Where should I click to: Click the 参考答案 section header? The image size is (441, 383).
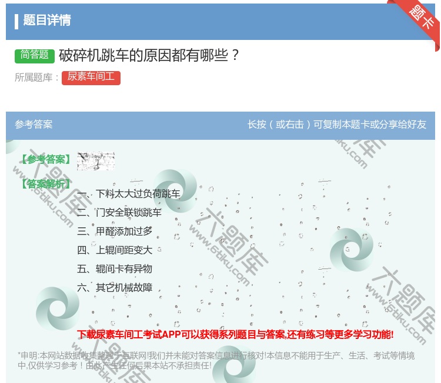tap(34, 124)
